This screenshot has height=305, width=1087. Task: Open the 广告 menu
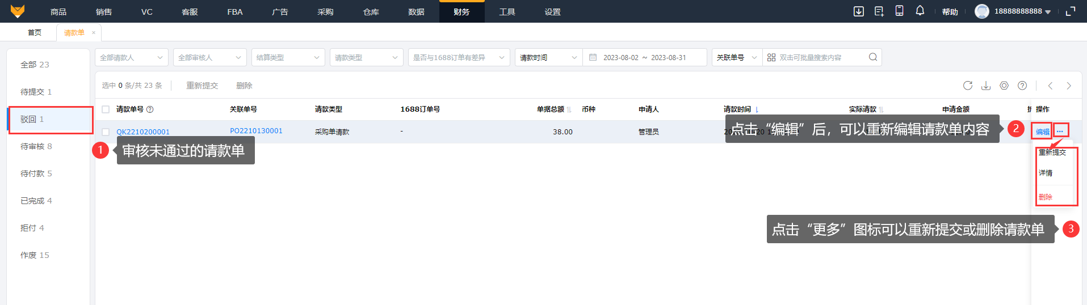[x=280, y=11]
